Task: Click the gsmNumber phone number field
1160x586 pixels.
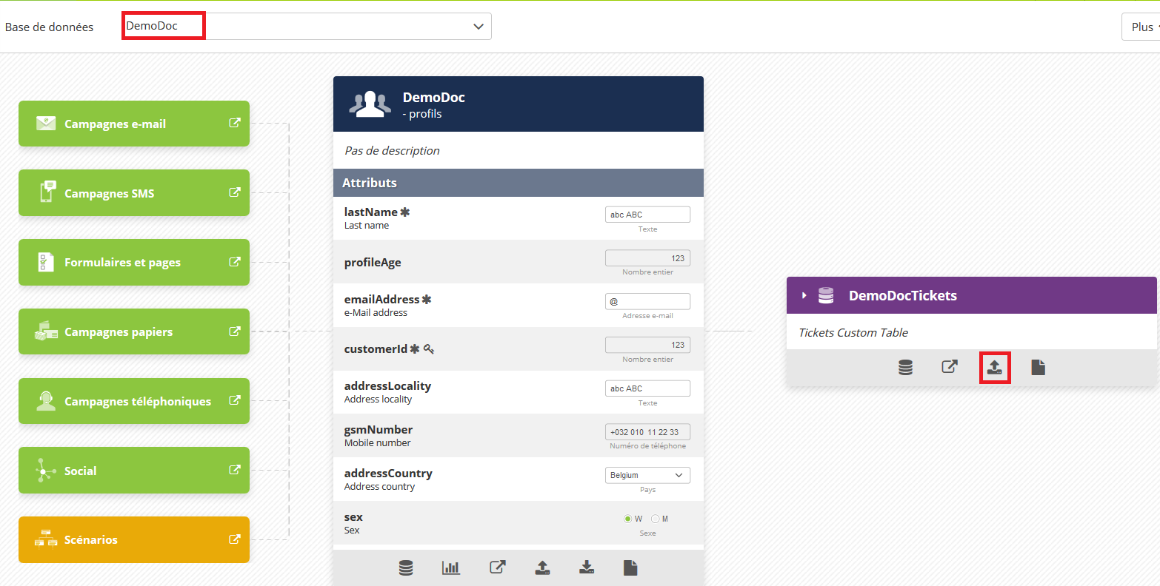Action: (647, 432)
